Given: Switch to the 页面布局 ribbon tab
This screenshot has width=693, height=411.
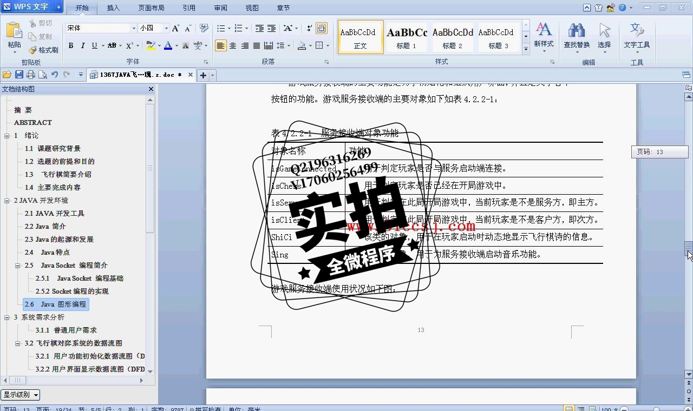Looking at the screenshot, I should coord(152,8).
